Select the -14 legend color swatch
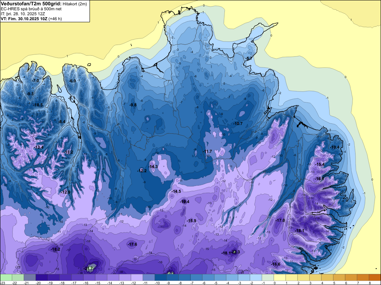The width and height of the screenshot is (381, 285). pos(113,277)
